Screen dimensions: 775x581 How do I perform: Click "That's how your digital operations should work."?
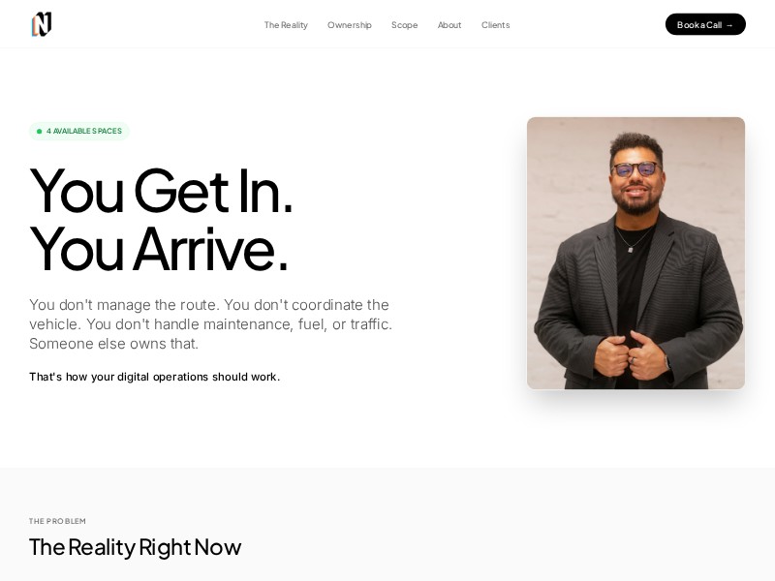click(x=155, y=377)
